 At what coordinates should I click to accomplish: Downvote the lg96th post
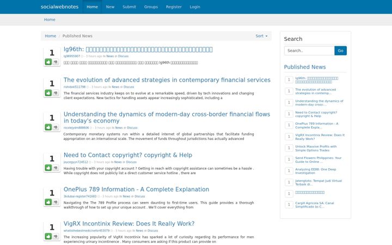click(x=56, y=62)
